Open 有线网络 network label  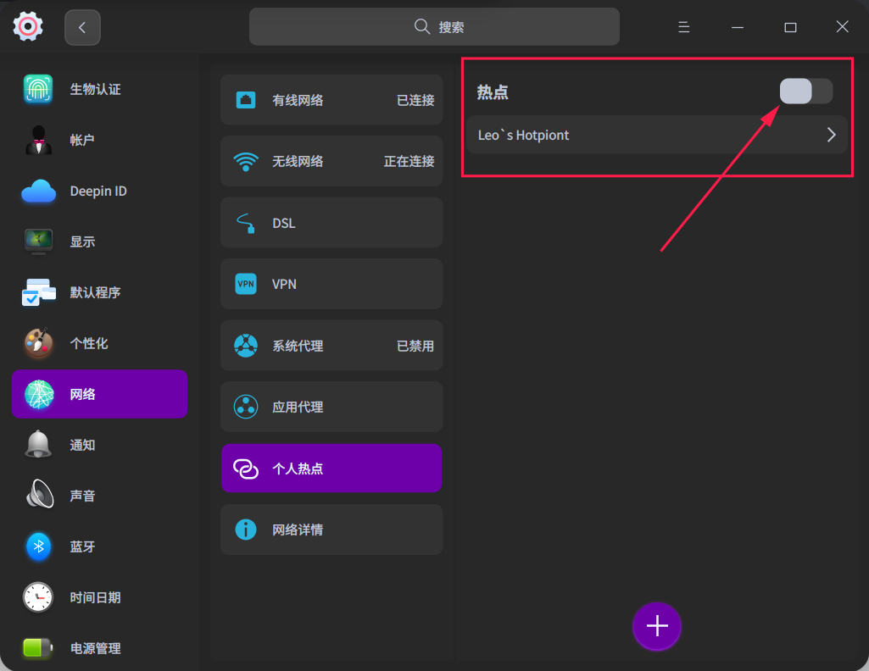(298, 100)
